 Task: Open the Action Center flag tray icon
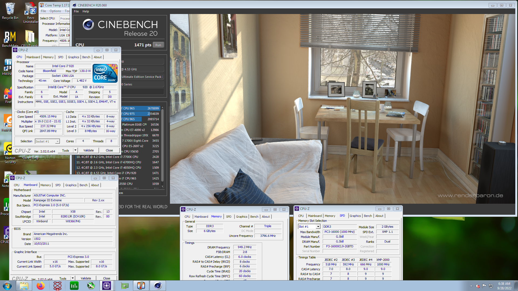[484, 286]
